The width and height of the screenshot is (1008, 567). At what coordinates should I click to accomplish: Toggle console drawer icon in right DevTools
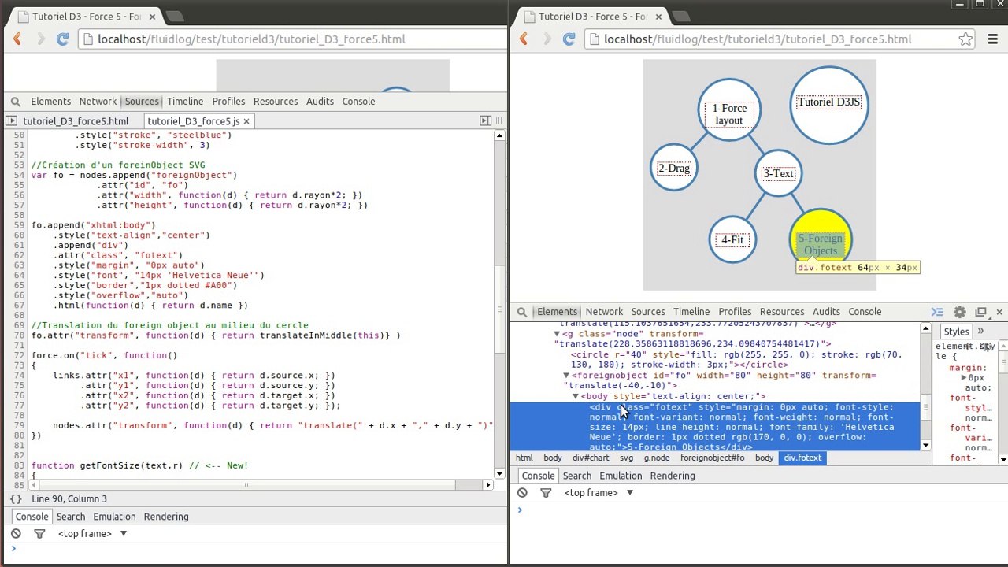pyautogui.click(x=937, y=312)
